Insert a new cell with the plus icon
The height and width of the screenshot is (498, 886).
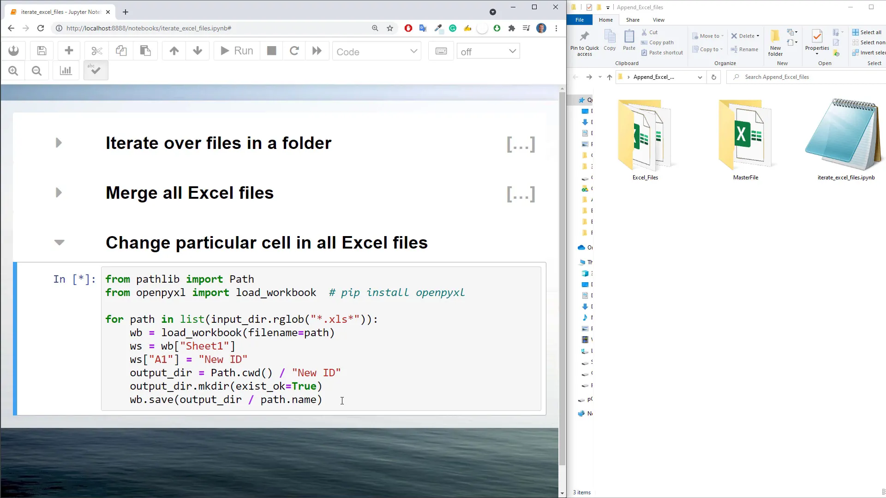coord(68,51)
